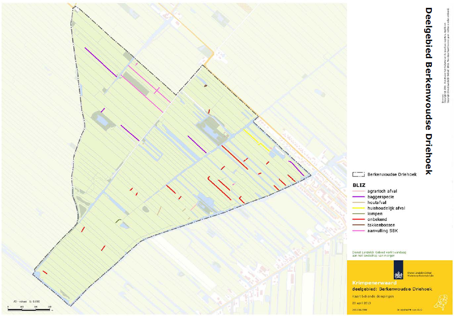Click the Rijksoverheid coat of arms logo
454x316 pixels.
pyautogui.click(x=399, y=270)
